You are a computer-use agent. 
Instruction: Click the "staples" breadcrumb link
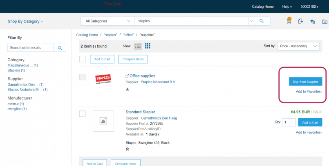(x=110, y=35)
